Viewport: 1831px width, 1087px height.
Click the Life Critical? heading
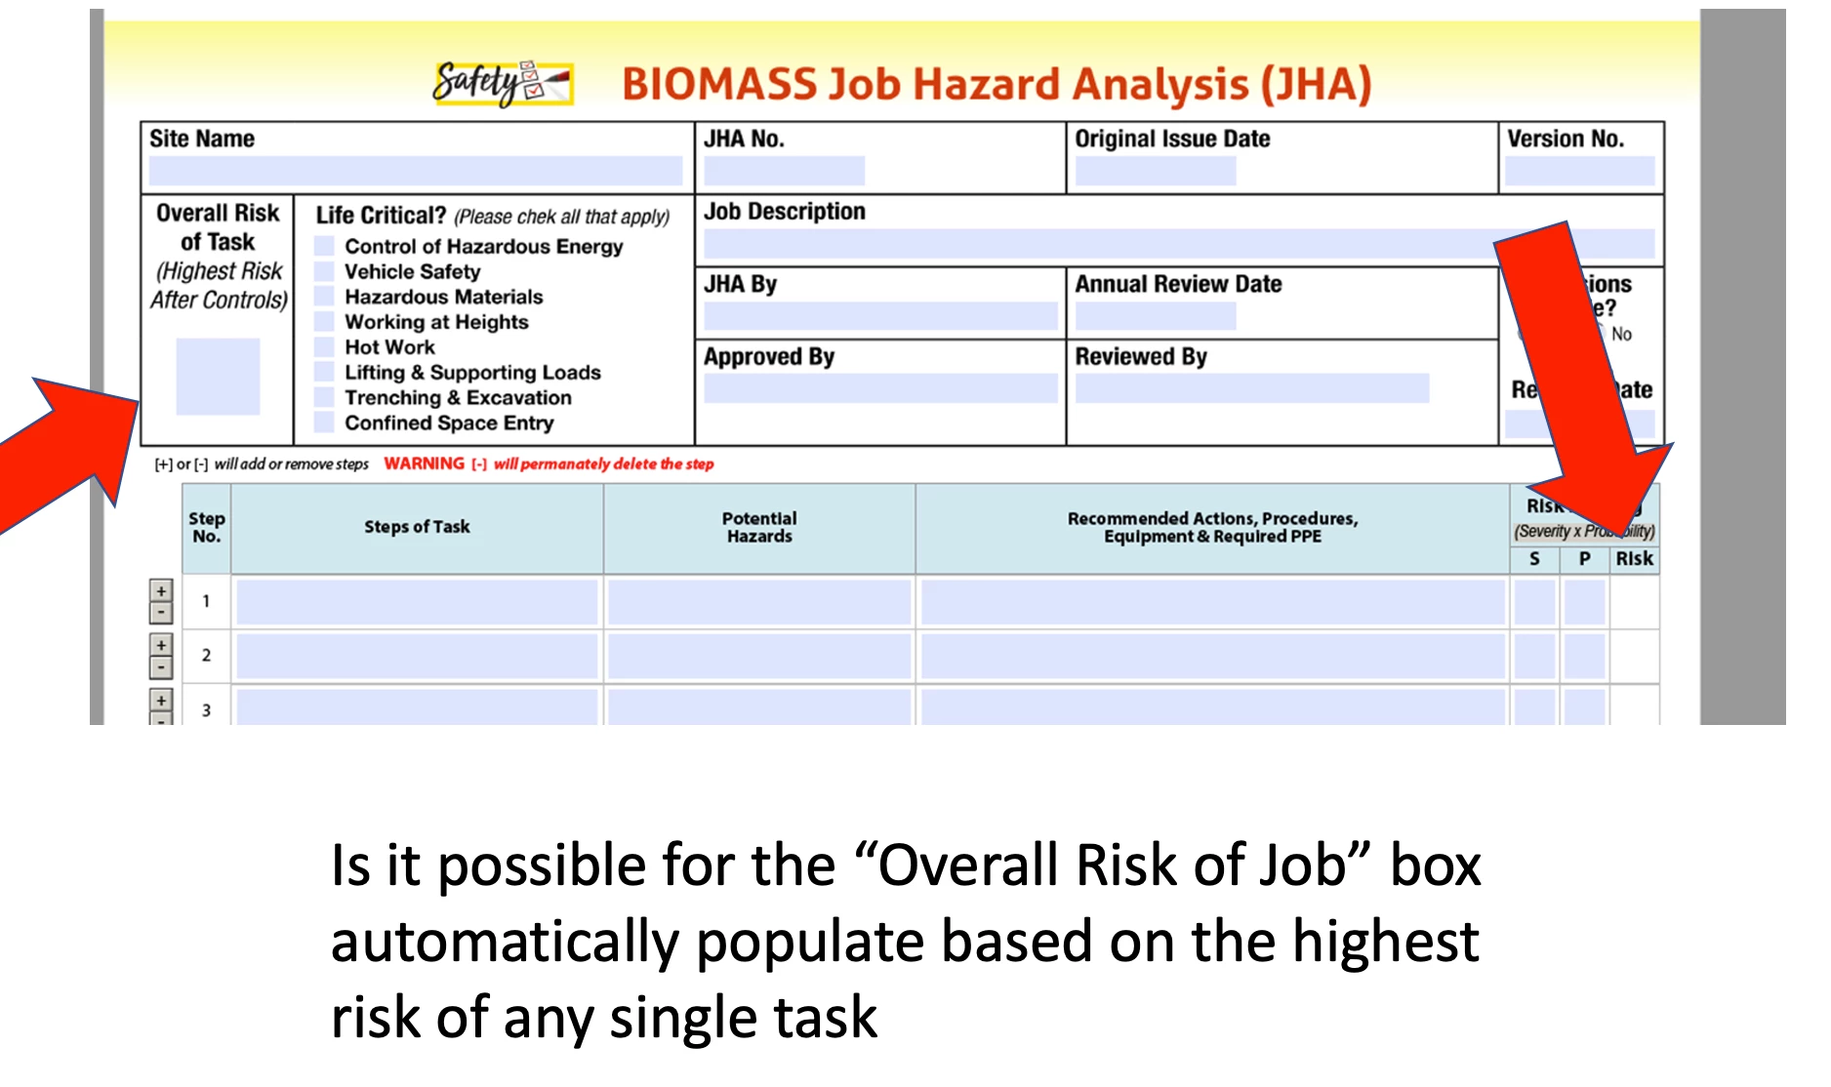pos(381,216)
